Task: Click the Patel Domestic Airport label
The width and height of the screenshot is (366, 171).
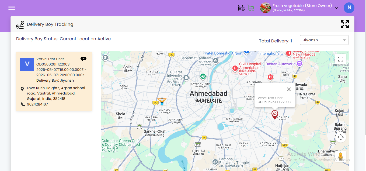Action: click(224, 53)
